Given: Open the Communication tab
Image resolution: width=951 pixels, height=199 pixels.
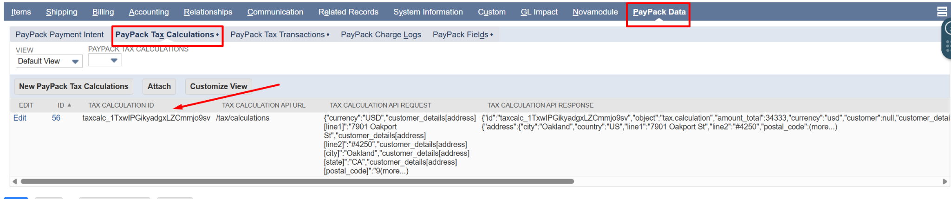Looking at the screenshot, I should pyautogui.click(x=275, y=12).
